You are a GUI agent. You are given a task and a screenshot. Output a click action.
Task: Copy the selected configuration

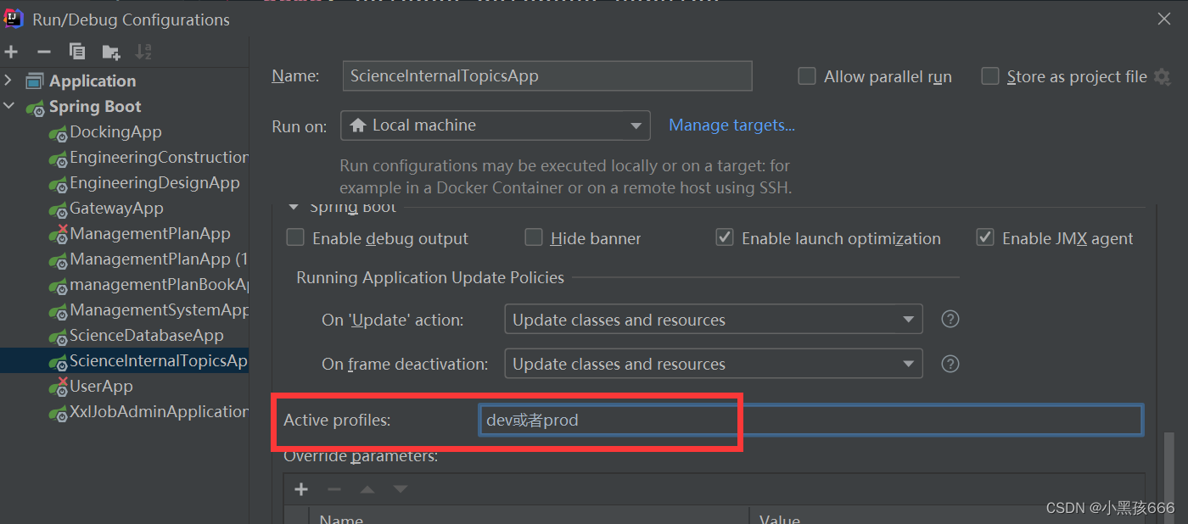[x=77, y=52]
